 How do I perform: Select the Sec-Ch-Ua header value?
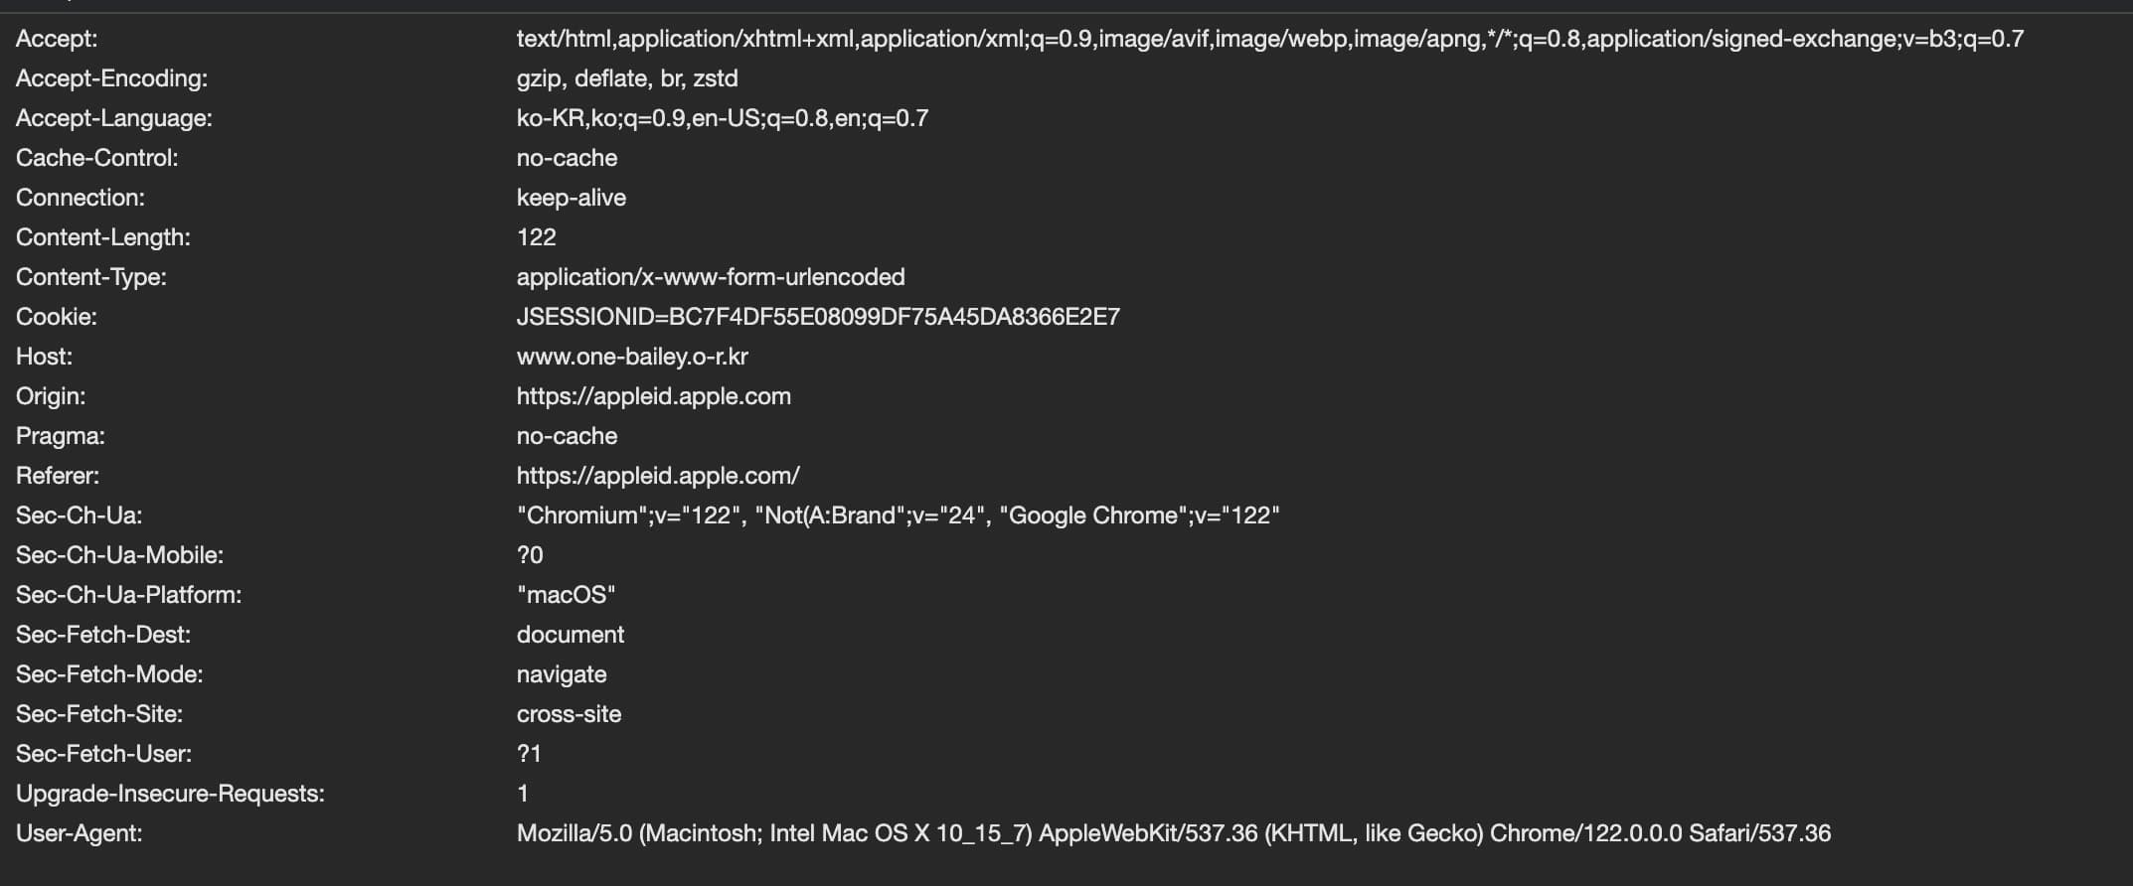point(898,516)
